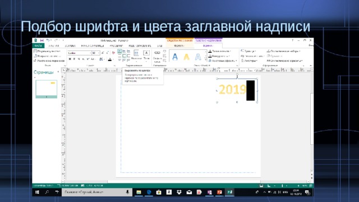Image resolution: width=359 pixels, height=202 pixels.
Task: Toggle bold formatting (Ж)
Action: pyautogui.click(x=70, y=59)
